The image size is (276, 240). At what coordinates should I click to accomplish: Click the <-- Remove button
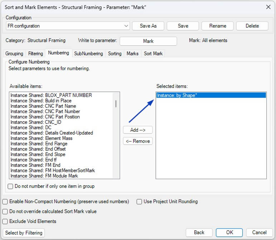[138, 141]
